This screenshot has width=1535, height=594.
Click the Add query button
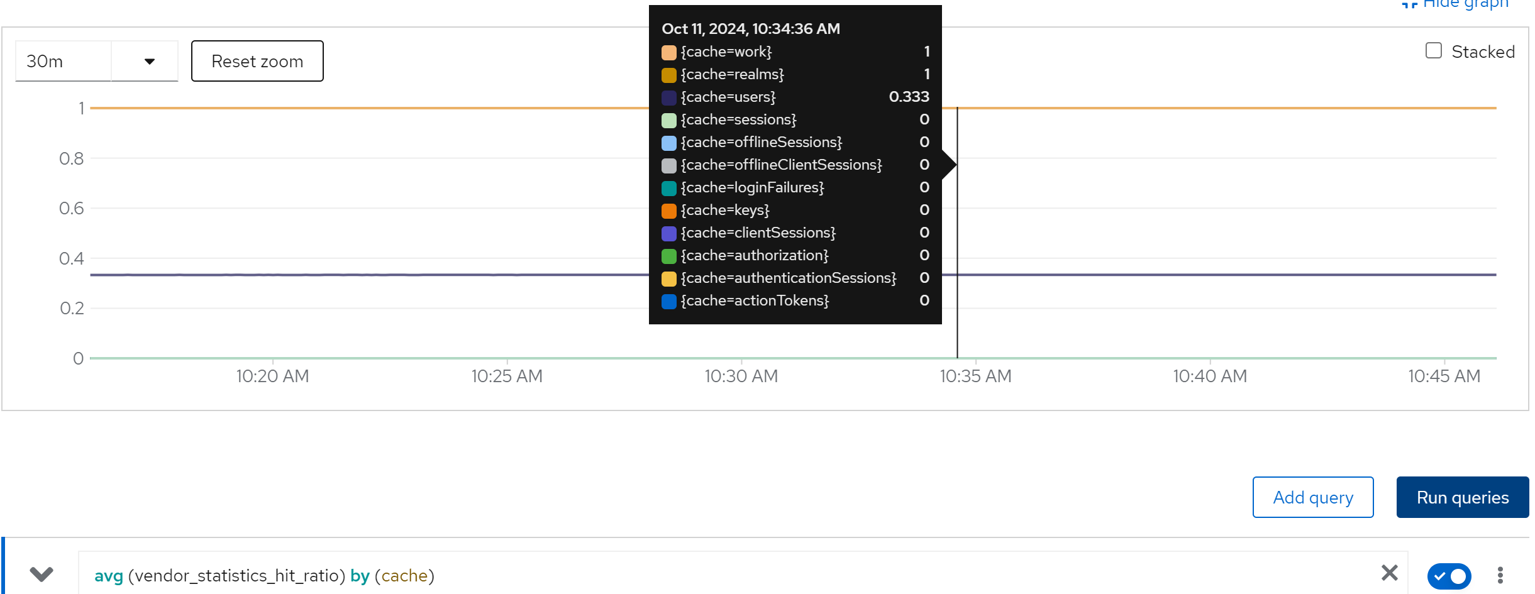[1312, 497]
